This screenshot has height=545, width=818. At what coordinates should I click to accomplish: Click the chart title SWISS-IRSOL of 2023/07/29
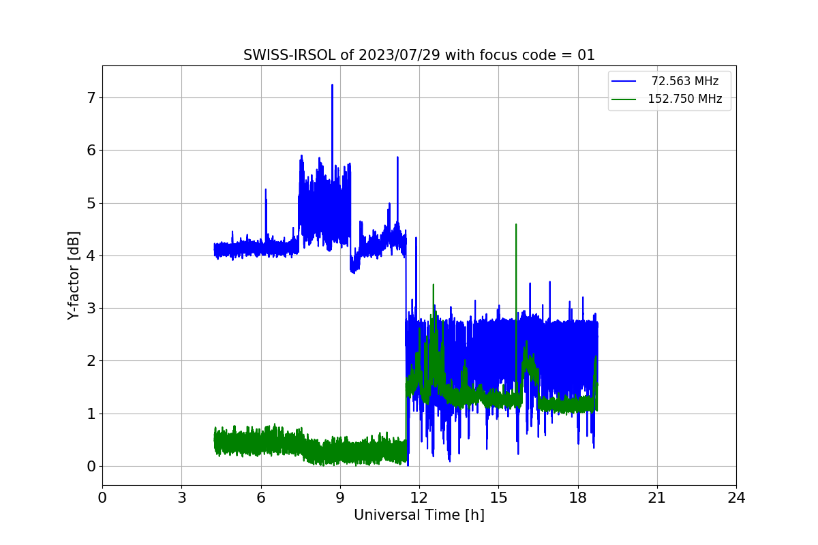pyautogui.click(x=419, y=55)
